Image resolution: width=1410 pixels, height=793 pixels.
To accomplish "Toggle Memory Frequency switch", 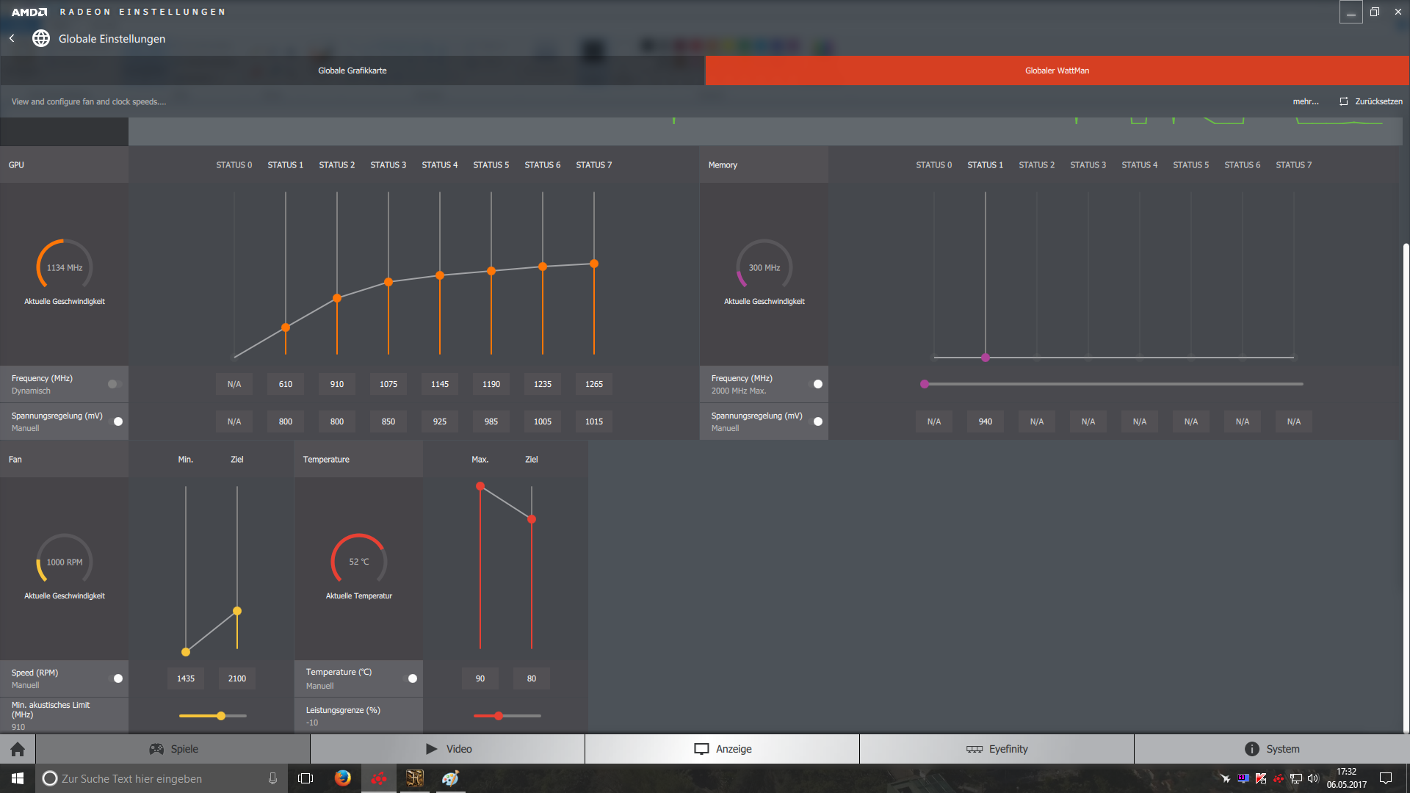I will click(x=816, y=384).
